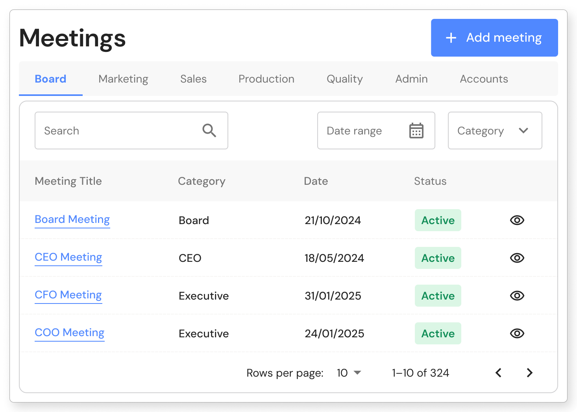This screenshot has width=577, height=412.
Task: Open the date range calendar icon
Action: coord(416,131)
